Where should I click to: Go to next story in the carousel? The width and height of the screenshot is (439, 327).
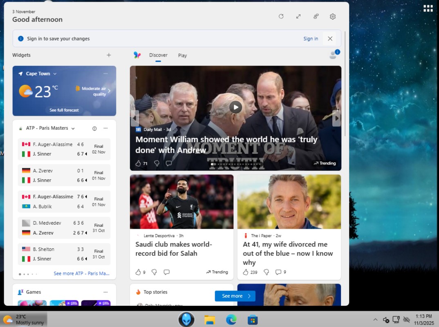(336, 118)
